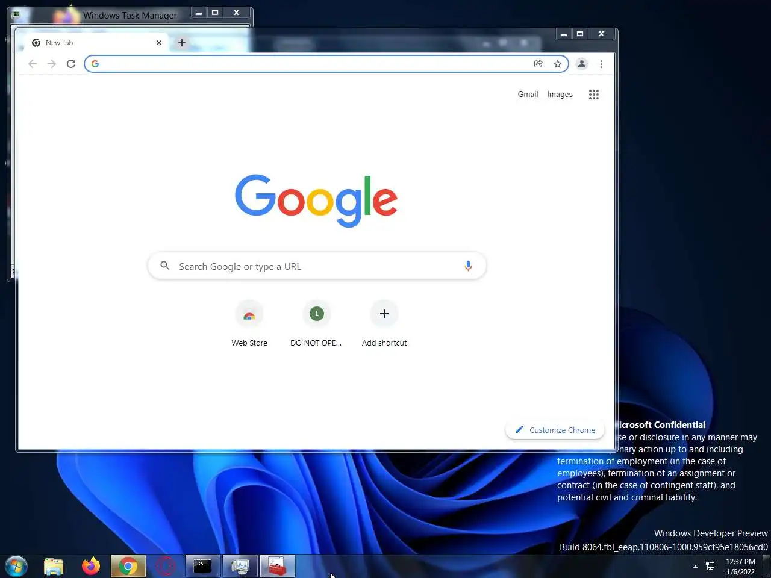Open a new tab with the plus button
Screen dimensions: 771x578
coord(182,43)
